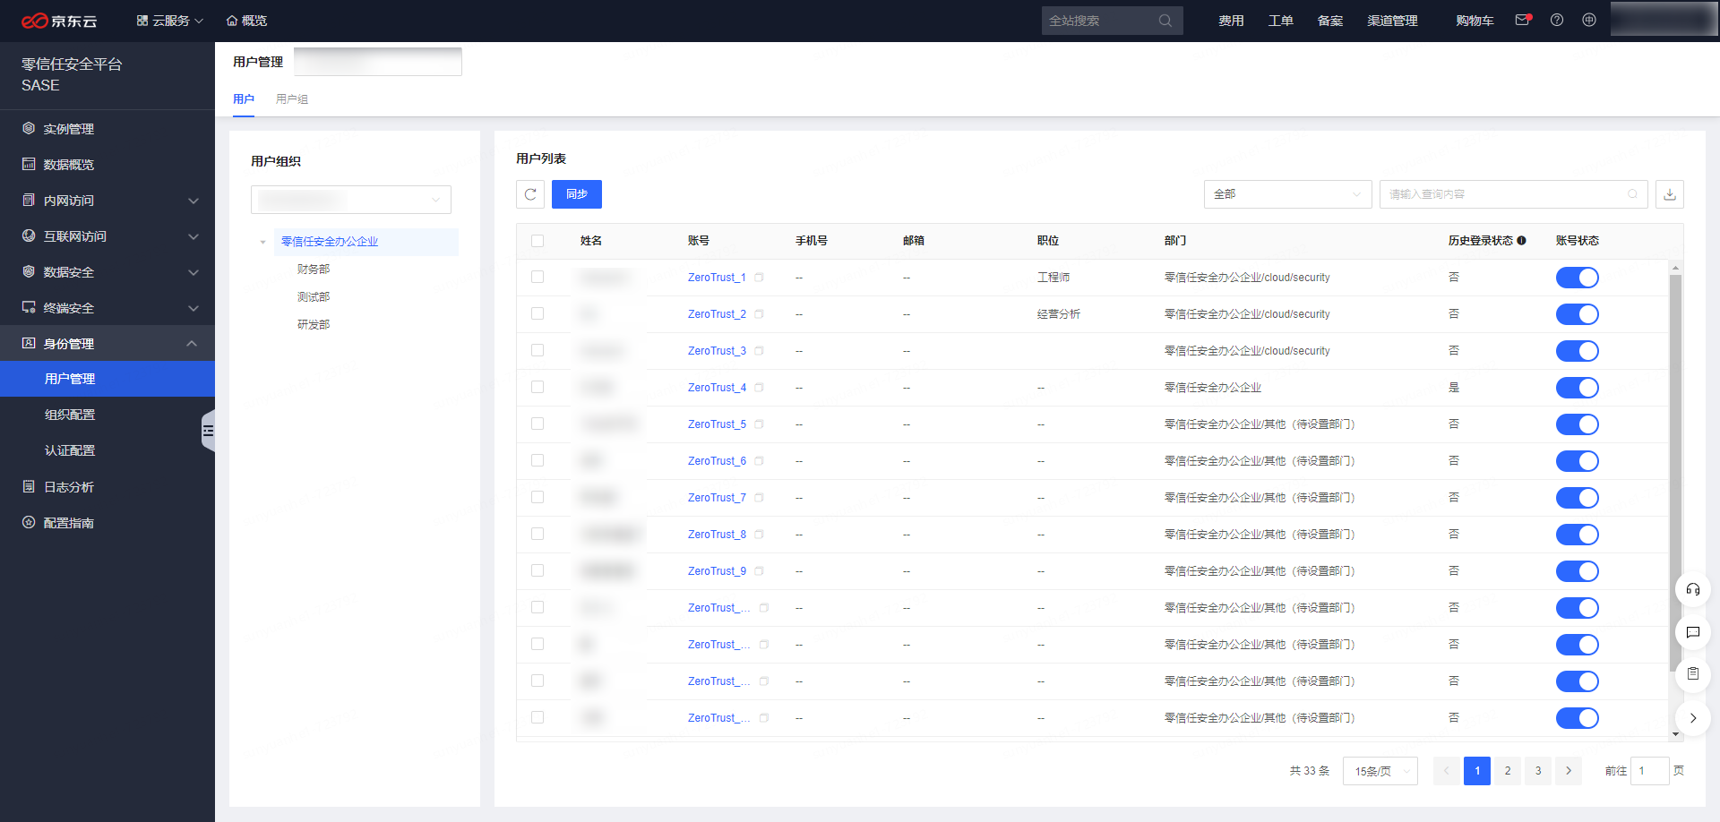Expand the 内网访问 menu
Screen dimensions: 1720x822
pos(107,201)
